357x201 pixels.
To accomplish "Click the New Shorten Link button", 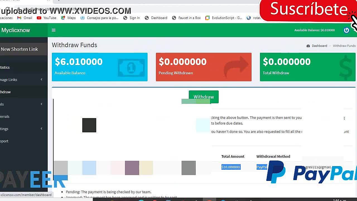I will (20, 49).
